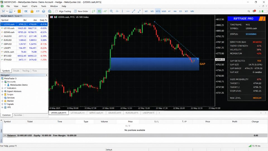Select the crosshair cursor tool
This screenshot has width=268, height=151.
tap(117, 11)
